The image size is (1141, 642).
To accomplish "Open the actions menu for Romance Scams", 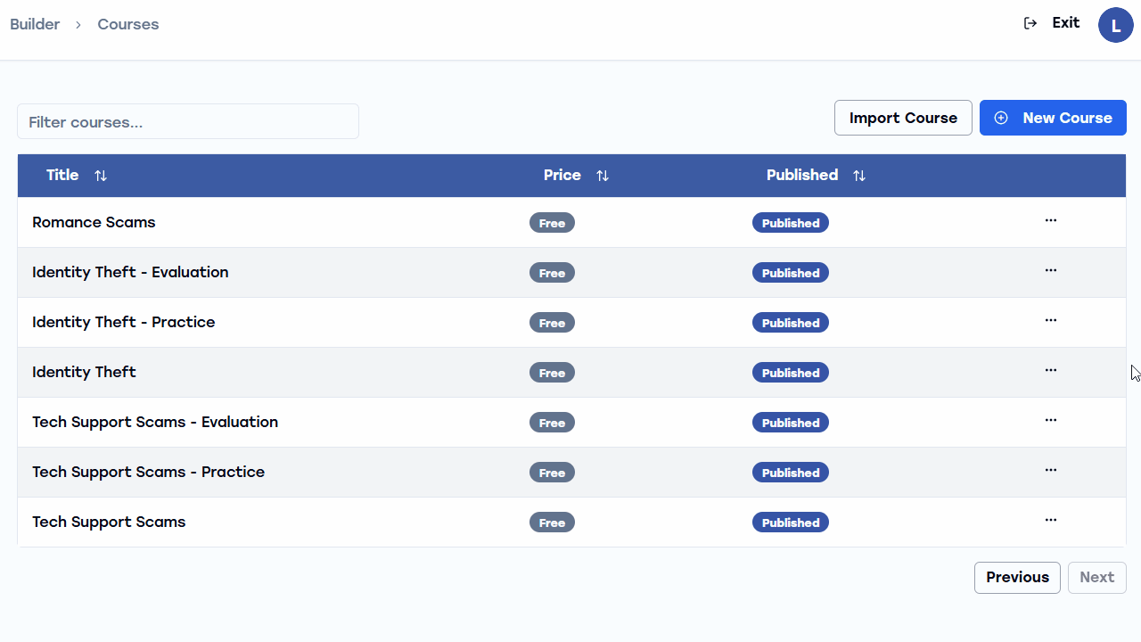I will coord(1050,221).
